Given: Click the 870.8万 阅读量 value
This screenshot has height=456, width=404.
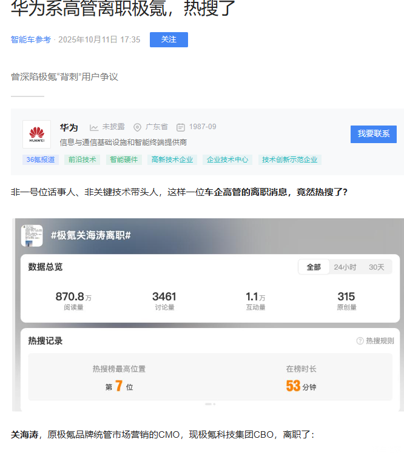Looking at the screenshot, I should click(x=73, y=297).
